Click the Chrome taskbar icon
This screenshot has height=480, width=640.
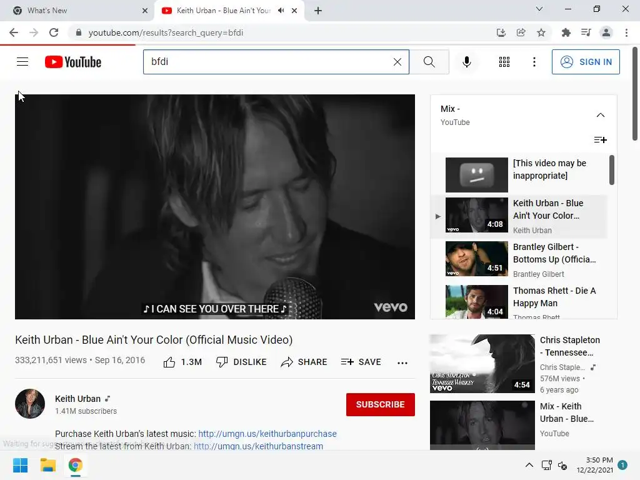tap(75, 465)
